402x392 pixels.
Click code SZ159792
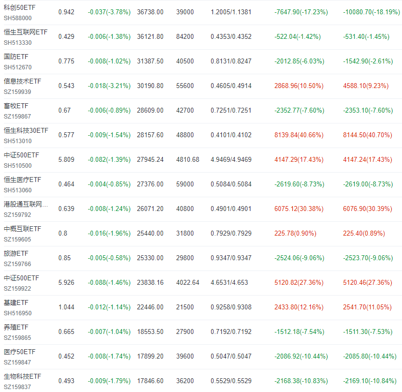point(17,215)
